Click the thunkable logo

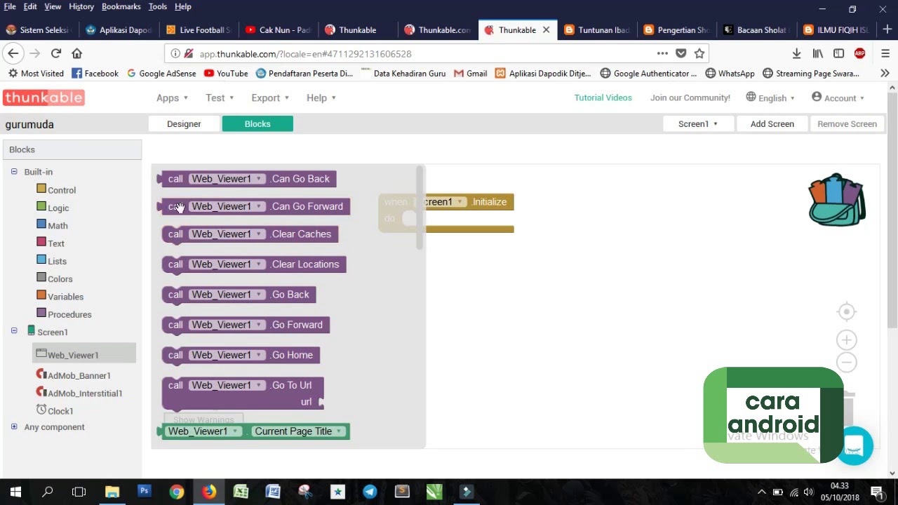click(43, 97)
